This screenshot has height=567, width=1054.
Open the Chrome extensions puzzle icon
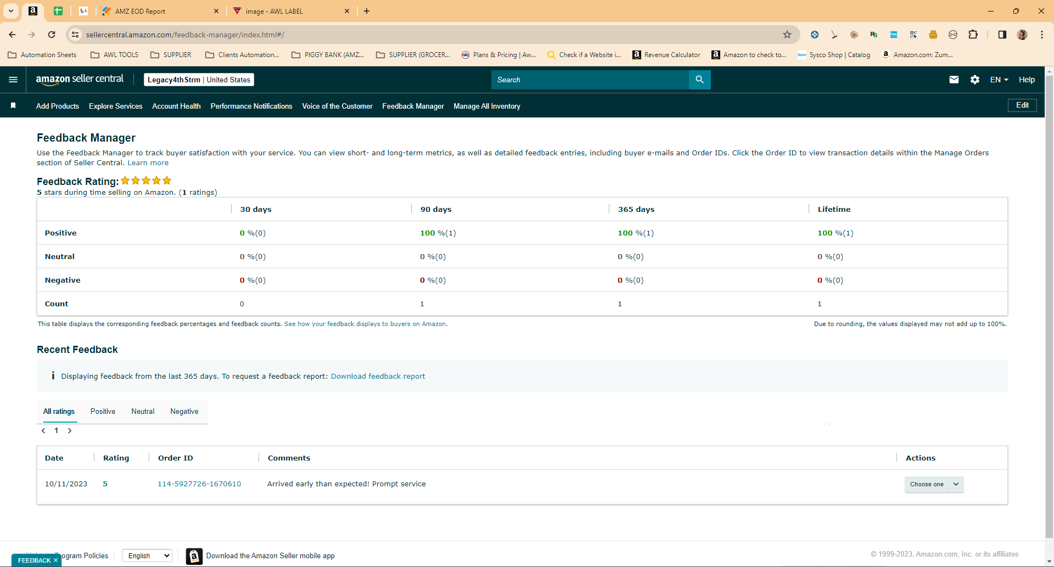click(973, 35)
